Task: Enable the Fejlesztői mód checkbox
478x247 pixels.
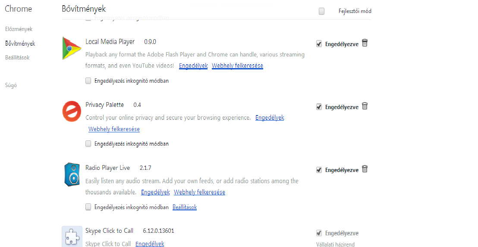Action: click(x=322, y=11)
